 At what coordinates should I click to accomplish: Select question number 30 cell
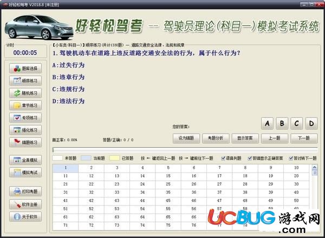pyautogui.click(x=296, y=184)
